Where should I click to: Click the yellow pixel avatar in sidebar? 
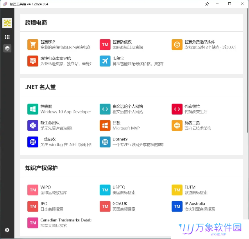[7, 23]
